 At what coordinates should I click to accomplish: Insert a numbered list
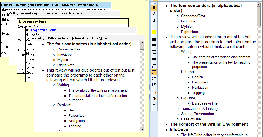154,66
